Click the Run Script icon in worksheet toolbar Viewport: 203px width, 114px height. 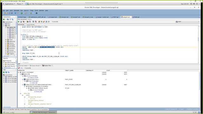(21, 22)
